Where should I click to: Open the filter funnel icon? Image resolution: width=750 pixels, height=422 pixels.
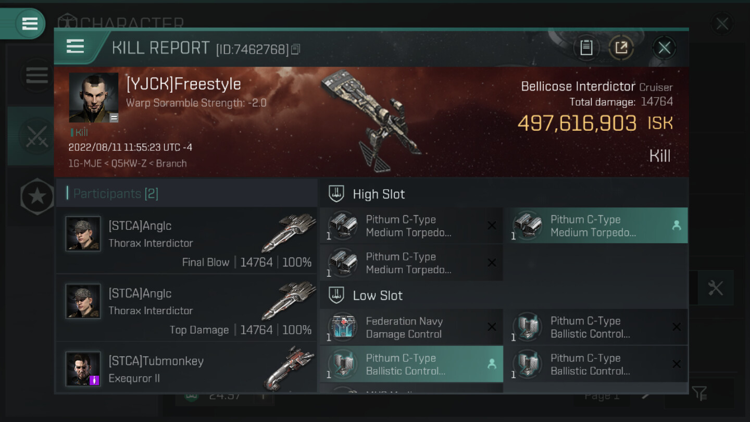coord(699,393)
